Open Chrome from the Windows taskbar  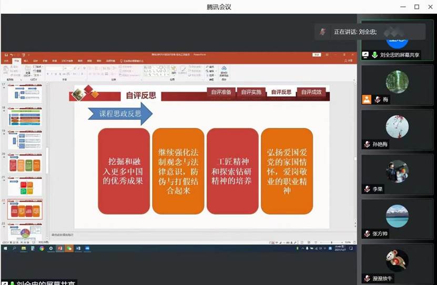point(42,248)
